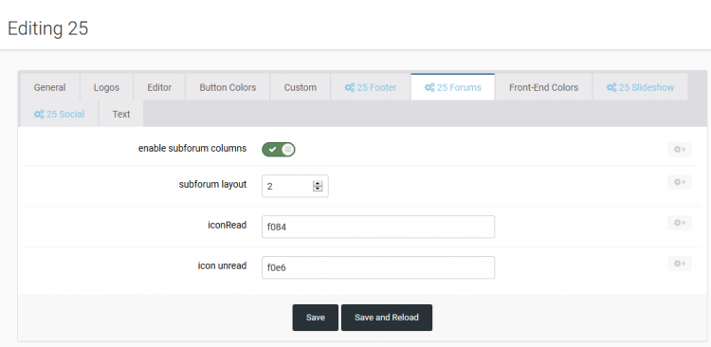Focus the subforum layout number field
The width and height of the screenshot is (711, 347).
pyautogui.click(x=295, y=186)
